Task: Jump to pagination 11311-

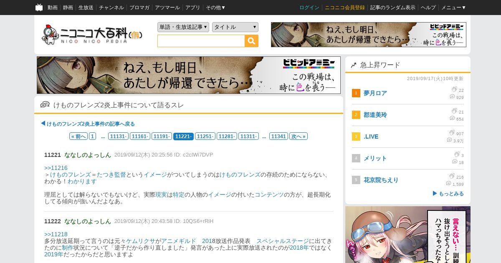Action: [x=249, y=136]
